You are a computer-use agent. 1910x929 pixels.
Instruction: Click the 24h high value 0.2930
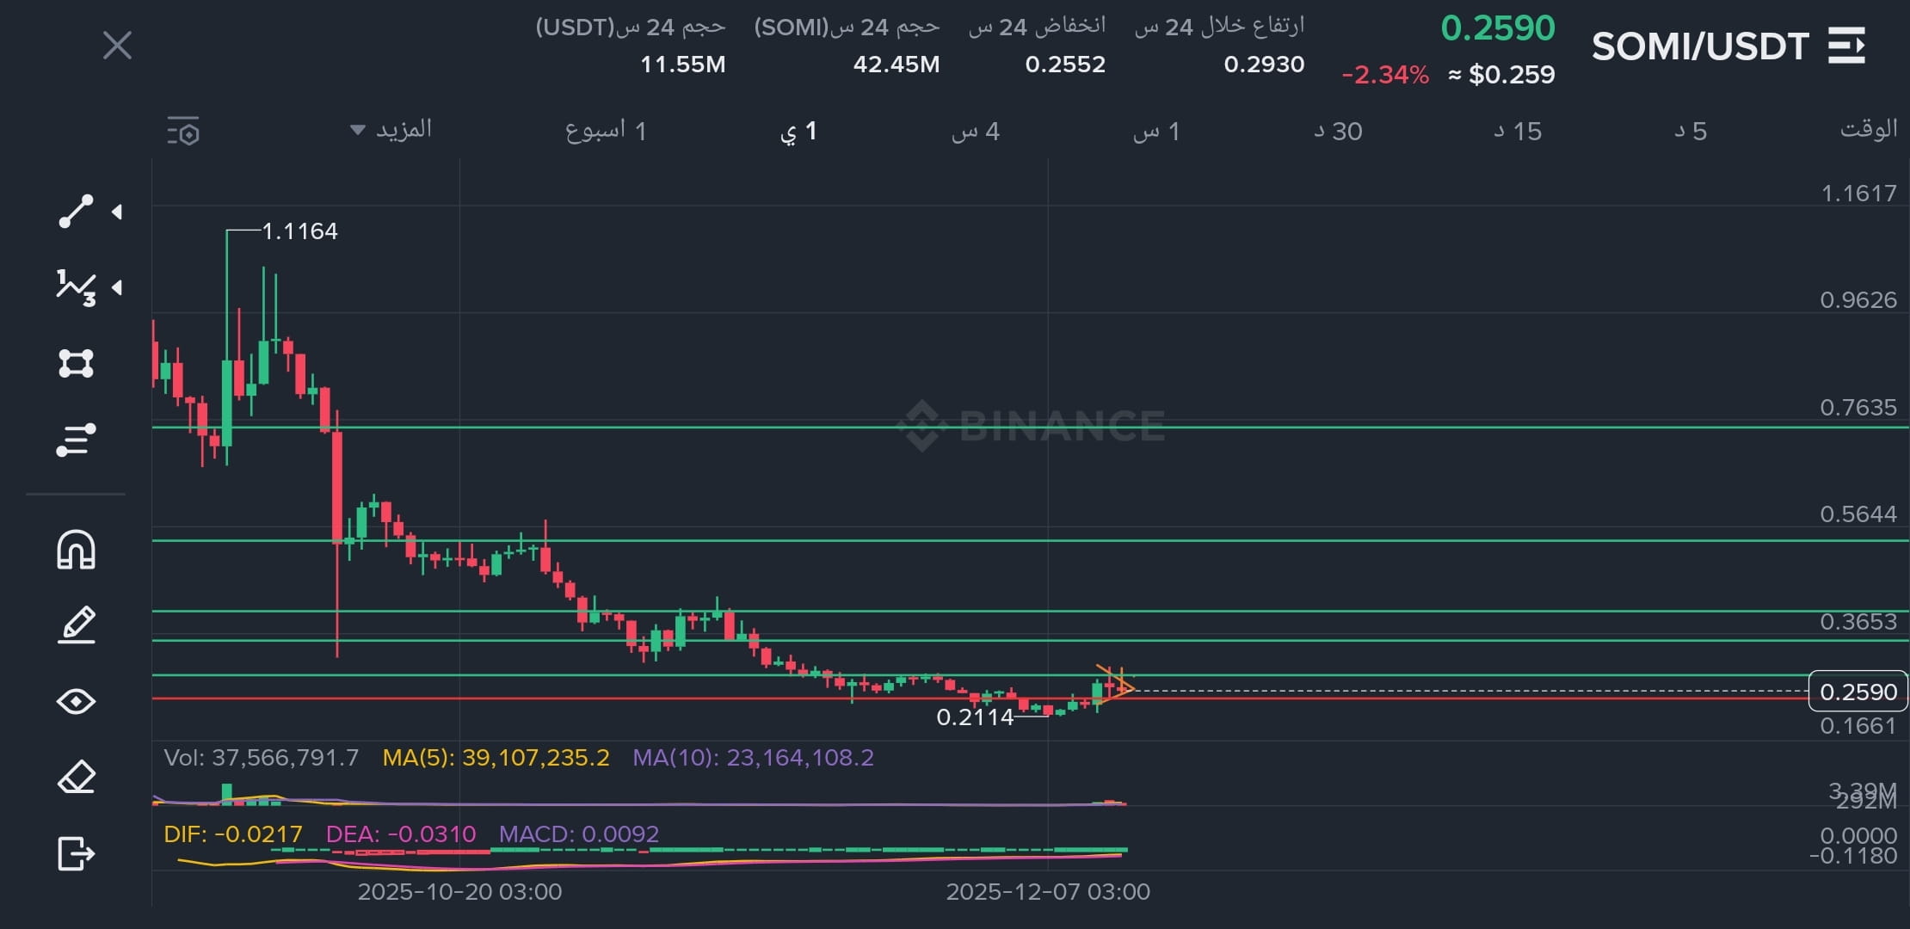point(1264,65)
